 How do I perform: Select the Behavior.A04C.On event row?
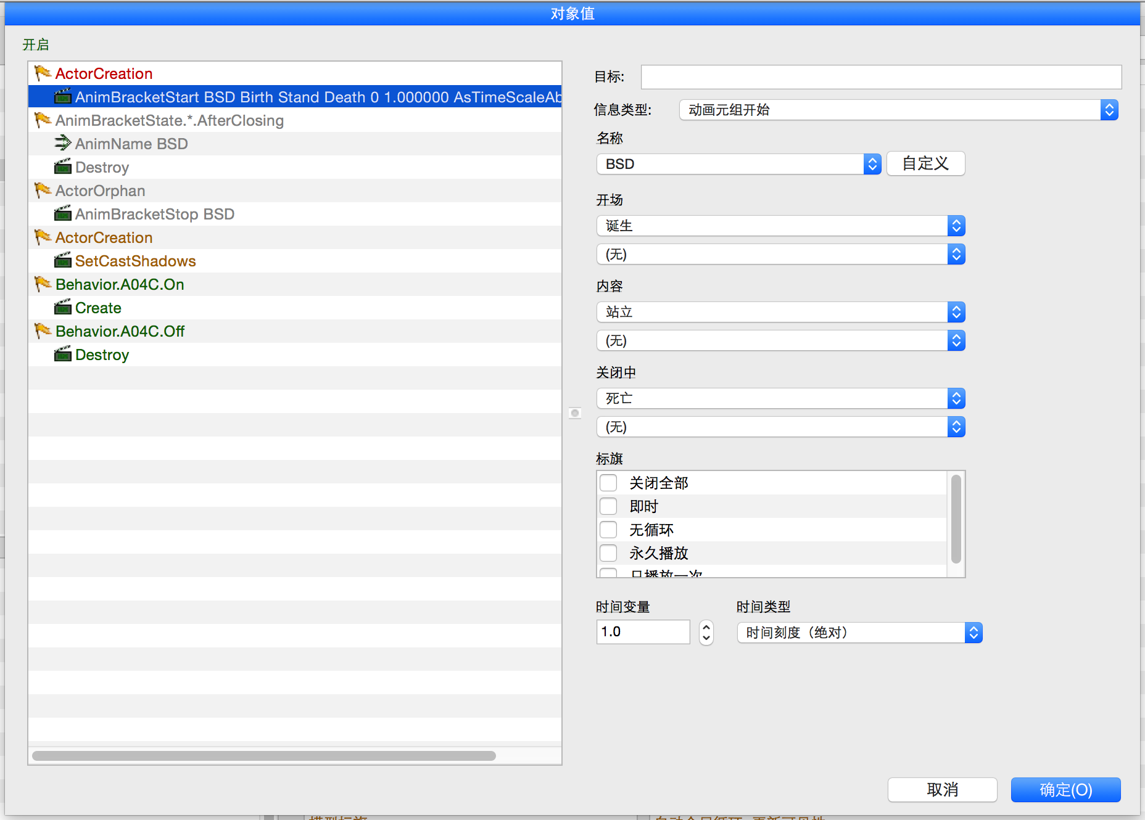coord(295,284)
